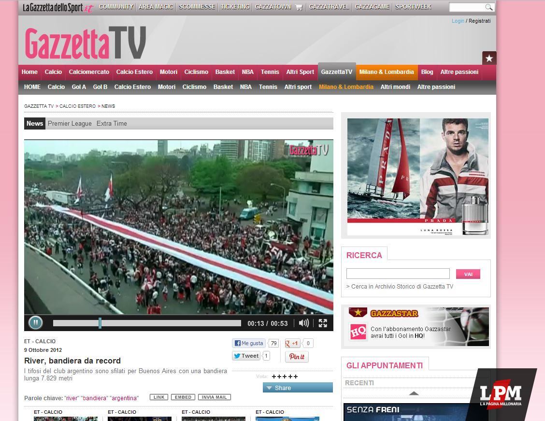Click the magnifier icon in the top search box
Screen dimensions: 545x421
click(488, 7)
